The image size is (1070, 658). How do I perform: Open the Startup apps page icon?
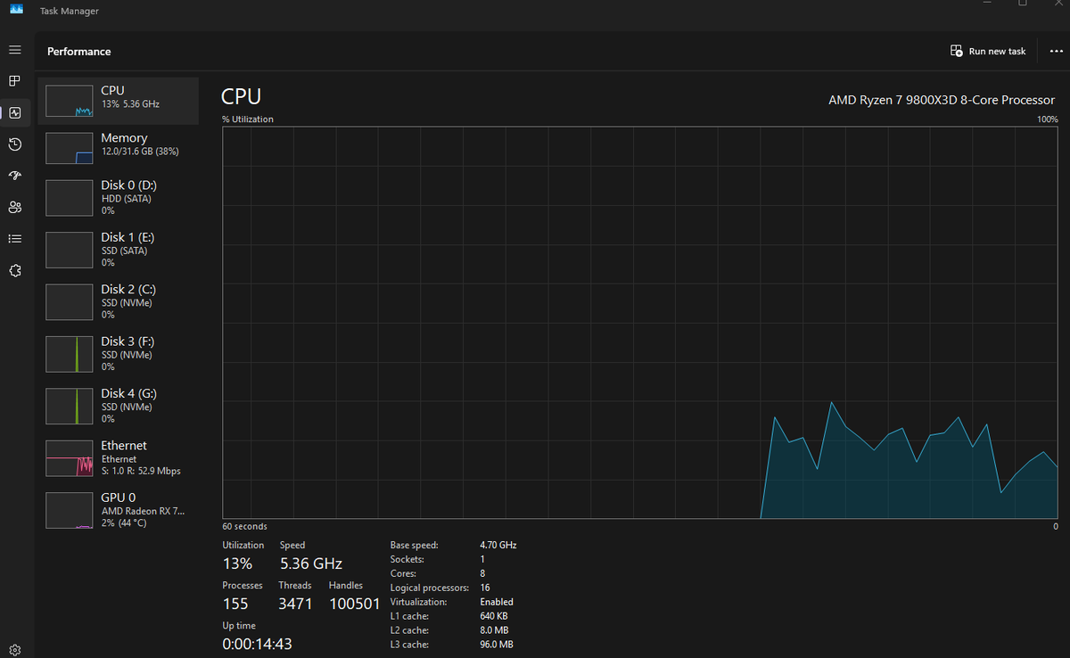point(15,176)
